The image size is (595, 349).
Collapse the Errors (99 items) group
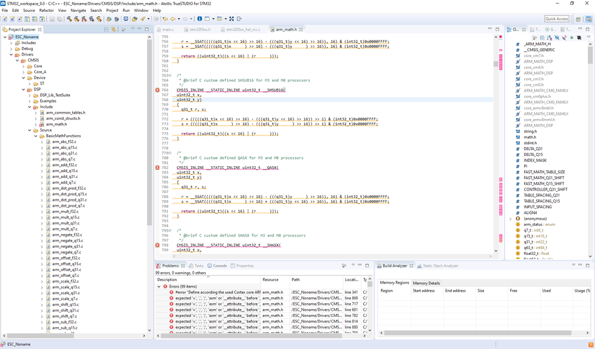click(158, 286)
